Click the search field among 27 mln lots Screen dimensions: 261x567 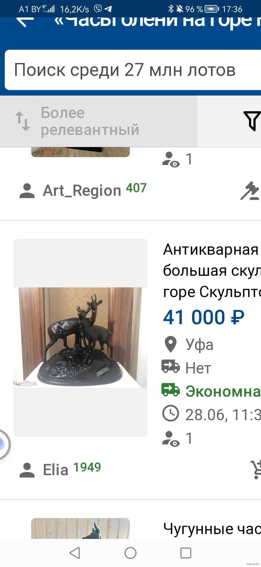click(133, 70)
